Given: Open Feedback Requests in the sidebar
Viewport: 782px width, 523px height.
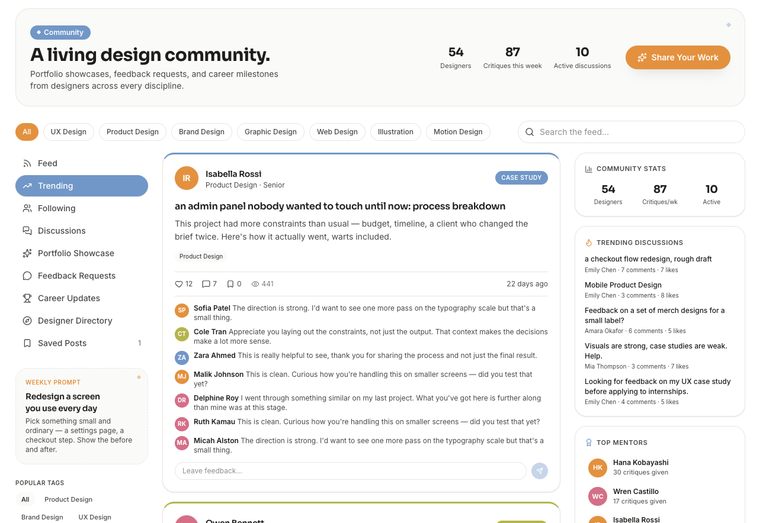Looking at the screenshot, I should point(82,276).
